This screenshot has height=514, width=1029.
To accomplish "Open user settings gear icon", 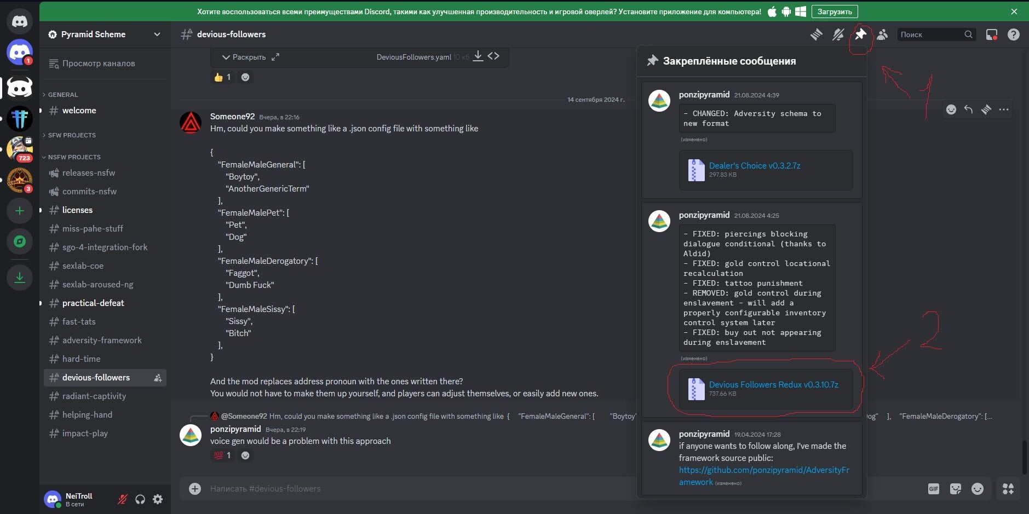I will [x=158, y=499].
